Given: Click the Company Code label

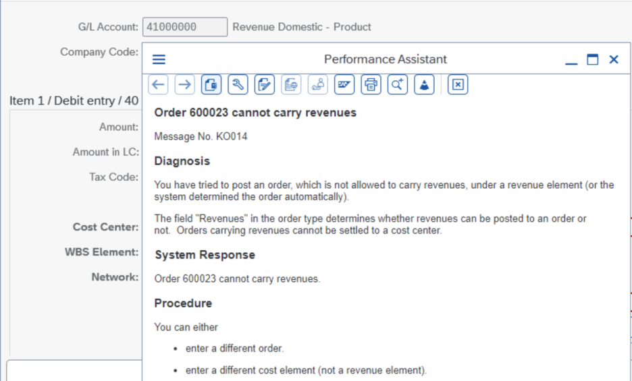Looking at the screenshot, I should click(x=99, y=52).
